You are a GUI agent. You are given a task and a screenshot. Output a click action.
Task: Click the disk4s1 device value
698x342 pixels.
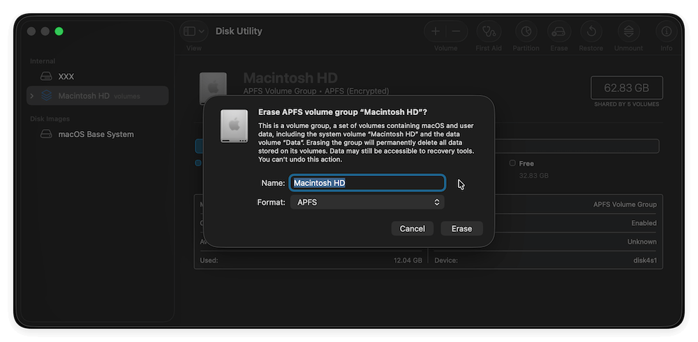coord(645,261)
